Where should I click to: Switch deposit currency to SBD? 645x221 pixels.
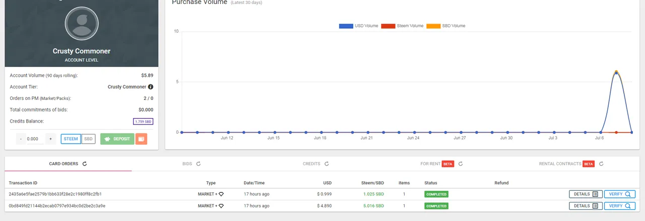[x=88, y=139]
